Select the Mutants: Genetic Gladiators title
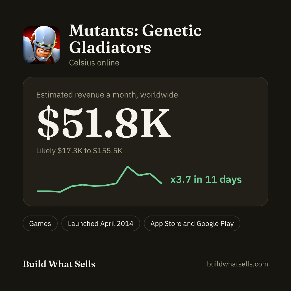291x291 pixels. pos(135,39)
